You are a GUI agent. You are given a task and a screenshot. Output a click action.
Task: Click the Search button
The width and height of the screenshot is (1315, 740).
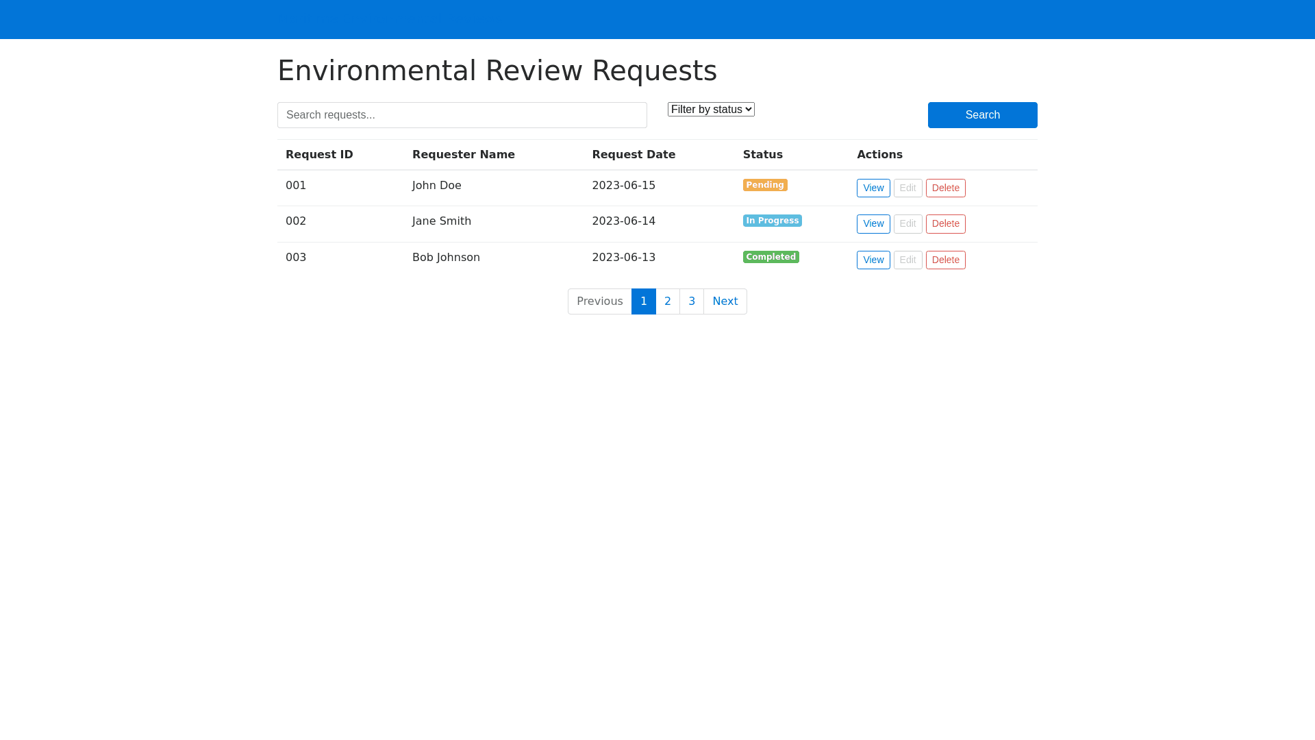[982, 115]
